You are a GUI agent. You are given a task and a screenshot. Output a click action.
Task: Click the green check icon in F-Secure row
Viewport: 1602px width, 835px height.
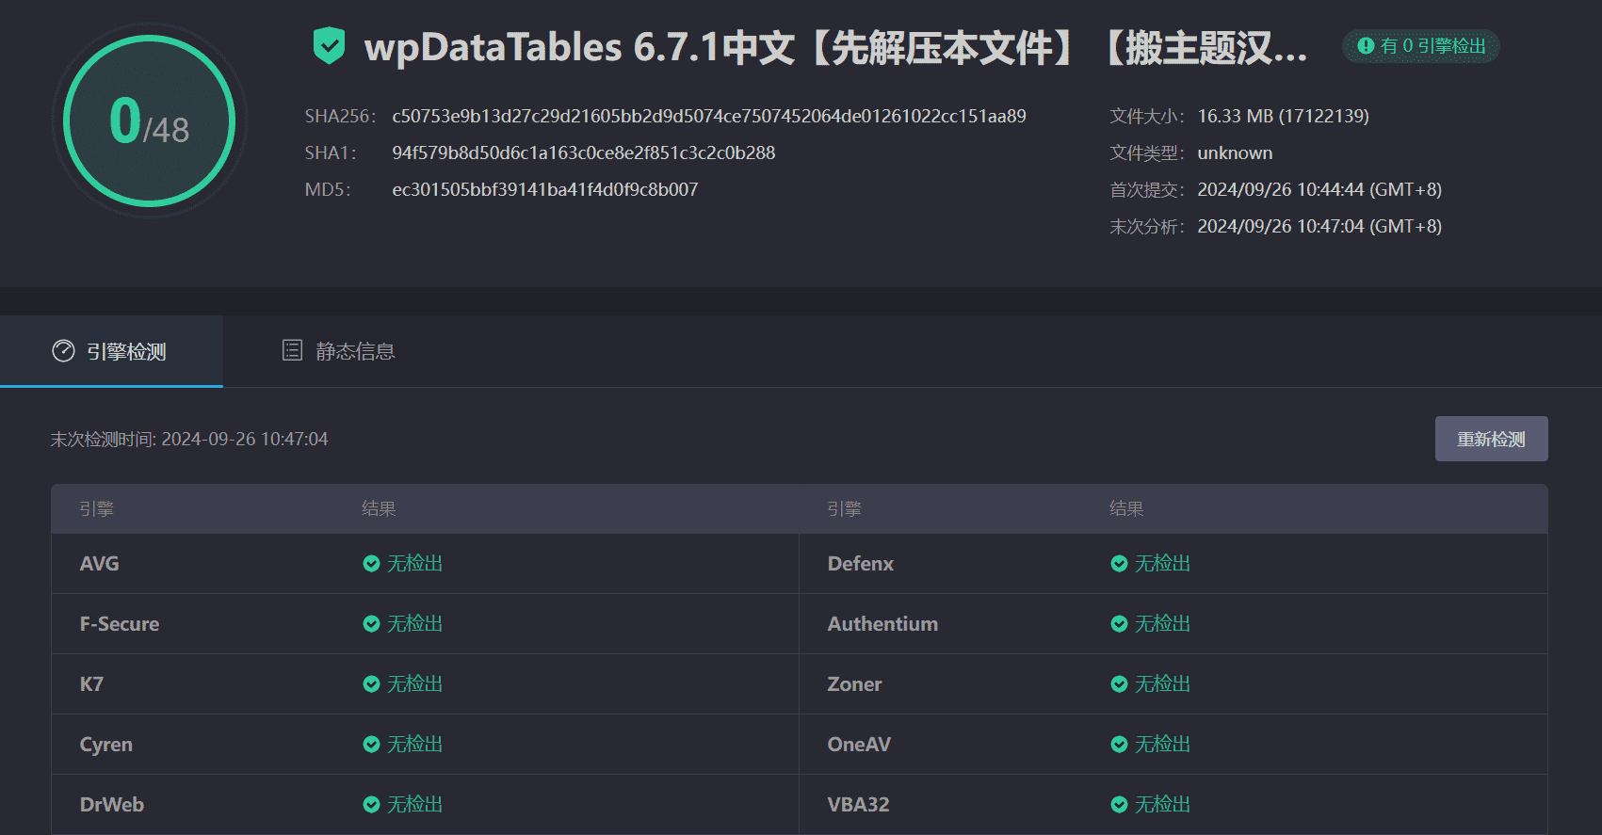point(371,623)
